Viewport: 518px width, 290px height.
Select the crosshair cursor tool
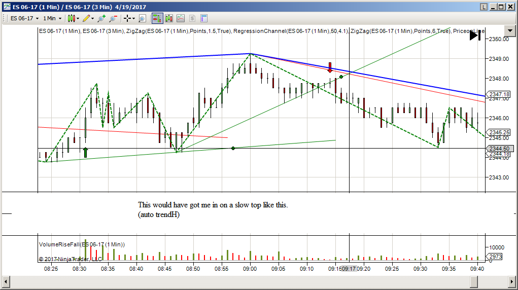127,18
